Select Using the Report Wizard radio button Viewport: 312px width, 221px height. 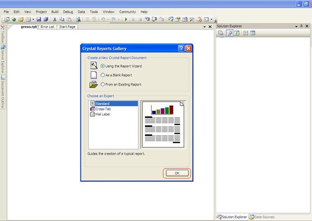(x=103, y=66)
